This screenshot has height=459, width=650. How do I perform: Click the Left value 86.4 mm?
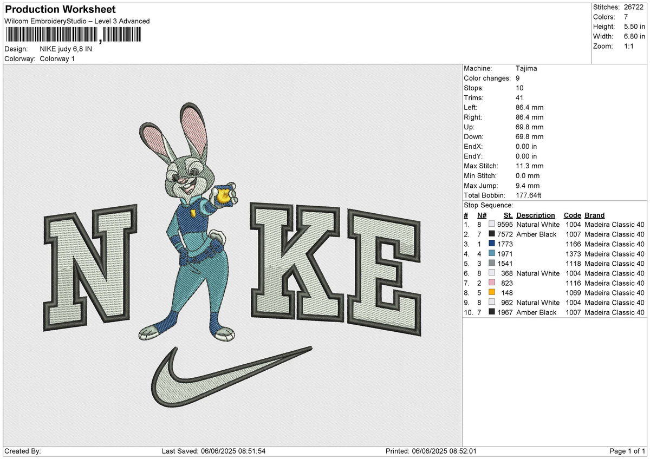[x=530, y=108]
